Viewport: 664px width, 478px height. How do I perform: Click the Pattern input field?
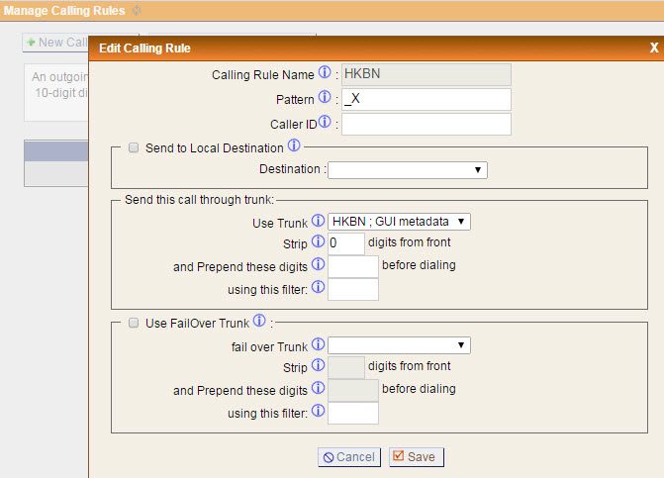[x=427, y=100]
